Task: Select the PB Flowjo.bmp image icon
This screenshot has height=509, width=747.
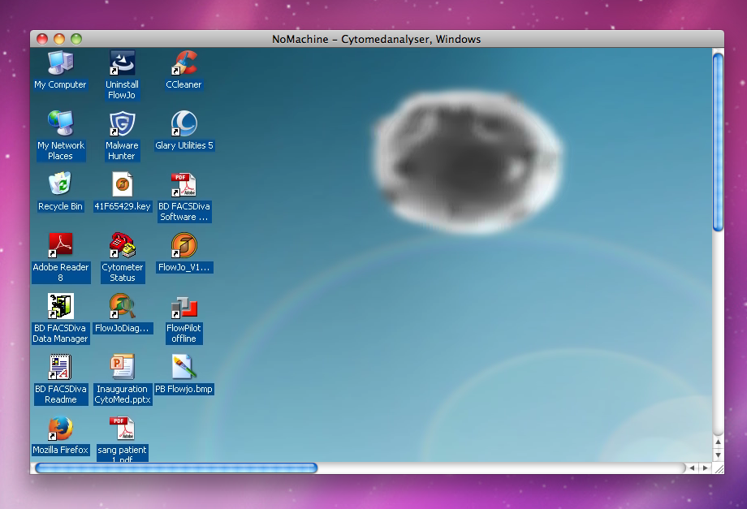Action: pos(184,367)
